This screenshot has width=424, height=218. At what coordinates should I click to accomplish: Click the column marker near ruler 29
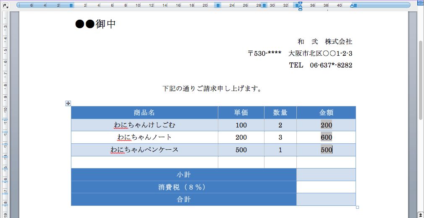[x=264, y=5]
